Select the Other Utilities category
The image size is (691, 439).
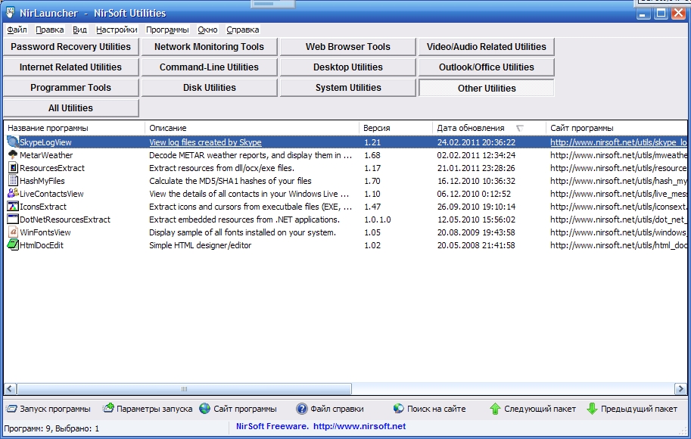(487, 88)
